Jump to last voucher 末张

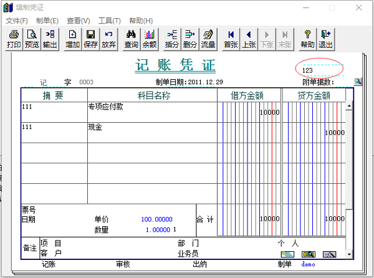(285, 39)
